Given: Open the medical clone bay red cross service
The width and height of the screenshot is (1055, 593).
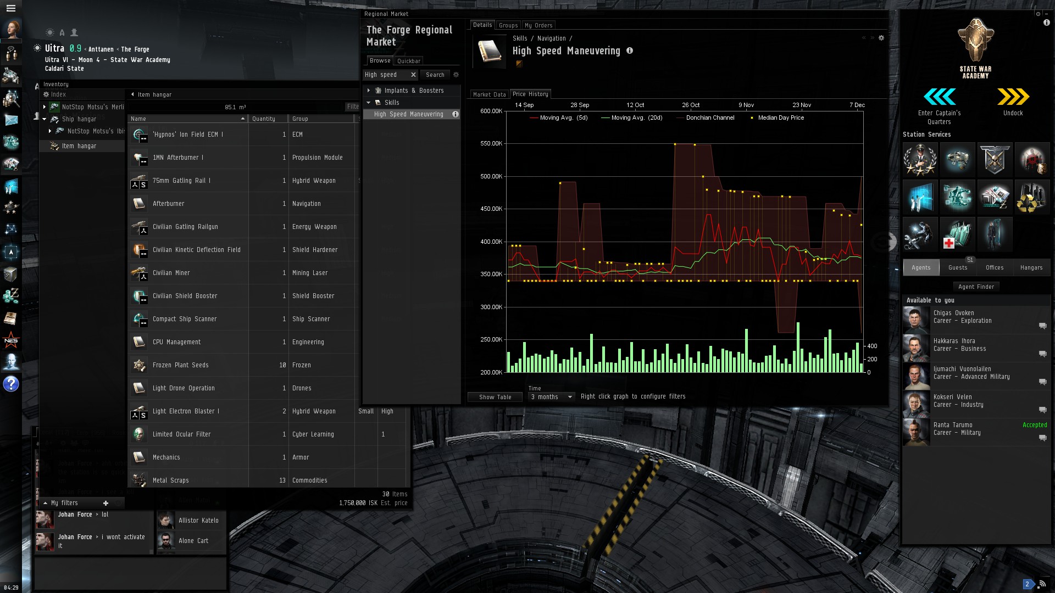Looking at the screenshot, I should pos(957,234).
